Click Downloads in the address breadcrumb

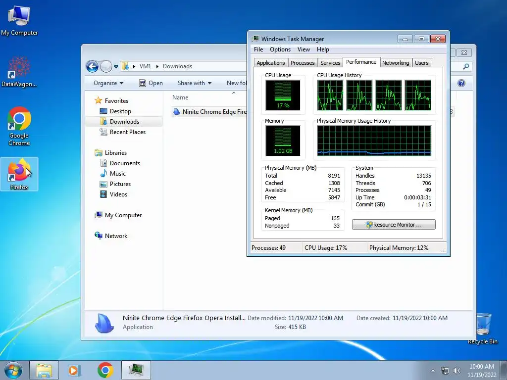pyautogui.click(x=178, y=66)
